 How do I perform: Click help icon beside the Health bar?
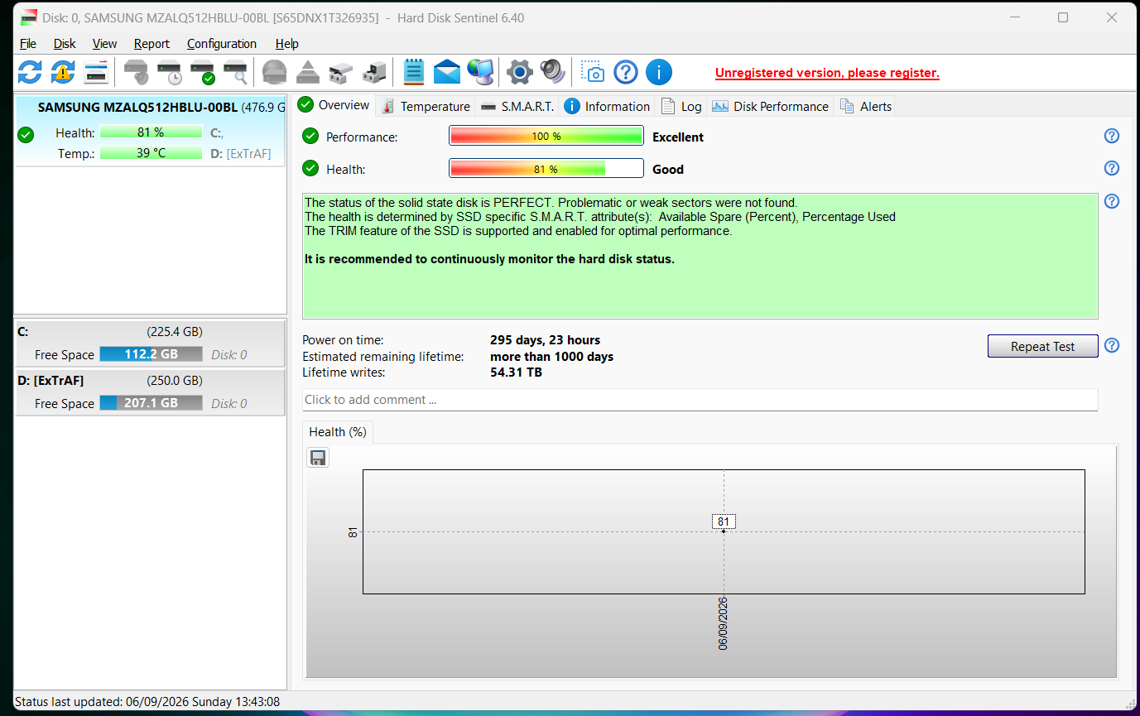coord(1112,168)
